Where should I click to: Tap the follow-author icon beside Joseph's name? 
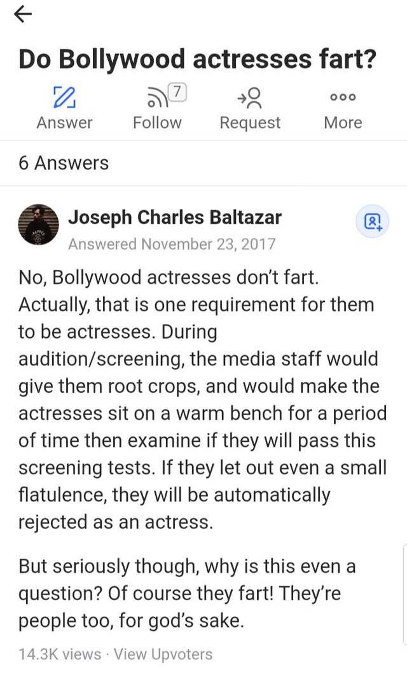pyautogui.click(x=372, y=221)
